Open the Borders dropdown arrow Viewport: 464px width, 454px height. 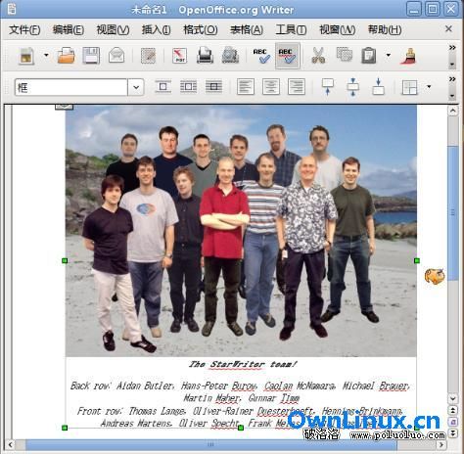[429, 87]
